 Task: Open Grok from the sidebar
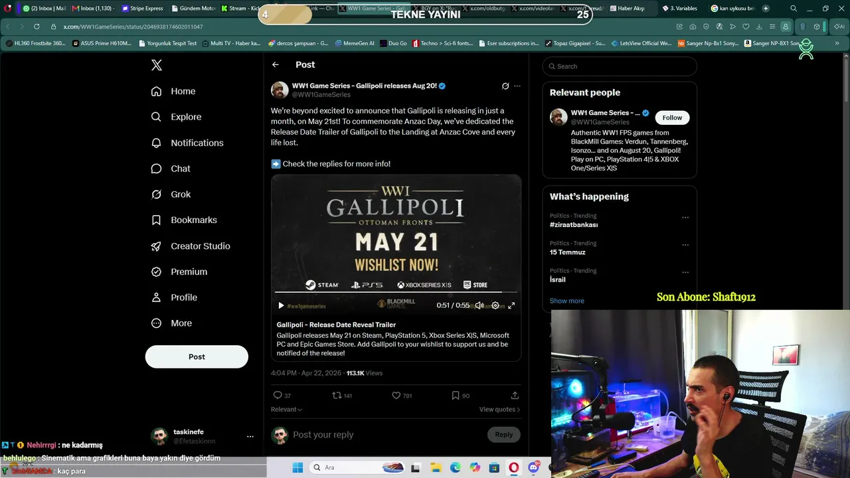tap(171, 195)
